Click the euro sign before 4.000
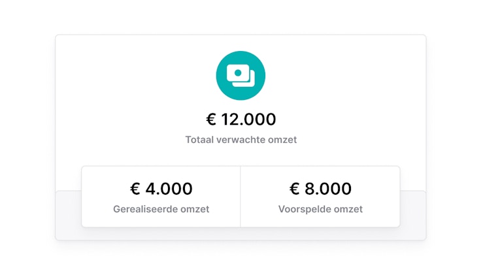Viewport: 481px width, 275px height. [x=135, y=189]
